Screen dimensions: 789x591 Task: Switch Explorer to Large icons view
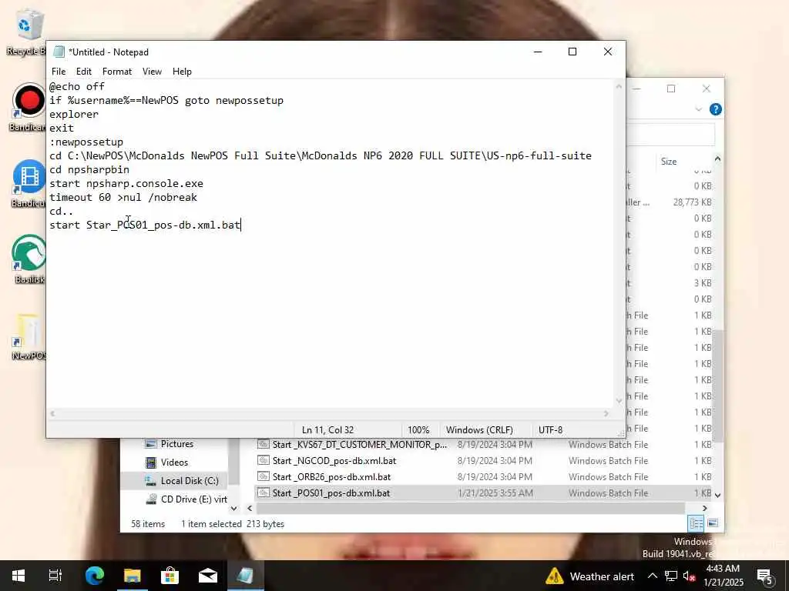713,523
